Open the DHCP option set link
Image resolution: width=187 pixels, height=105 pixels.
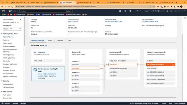pos(73,22)
